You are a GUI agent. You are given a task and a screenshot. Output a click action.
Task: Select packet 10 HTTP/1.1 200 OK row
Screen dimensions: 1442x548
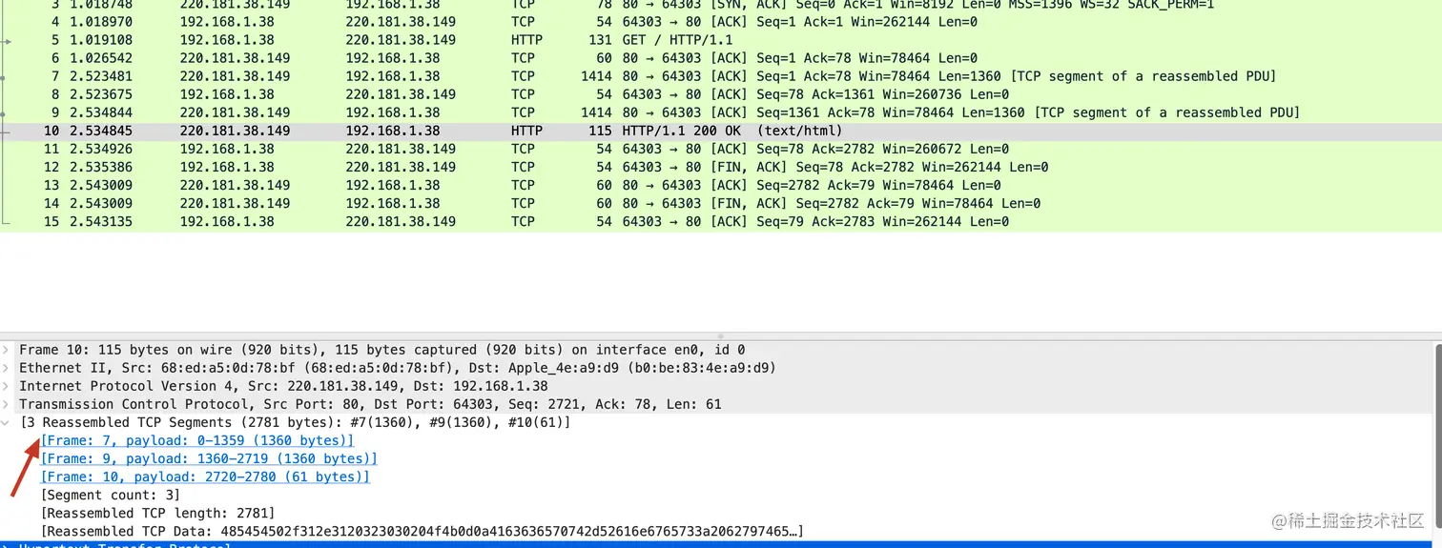click(721, 131)
